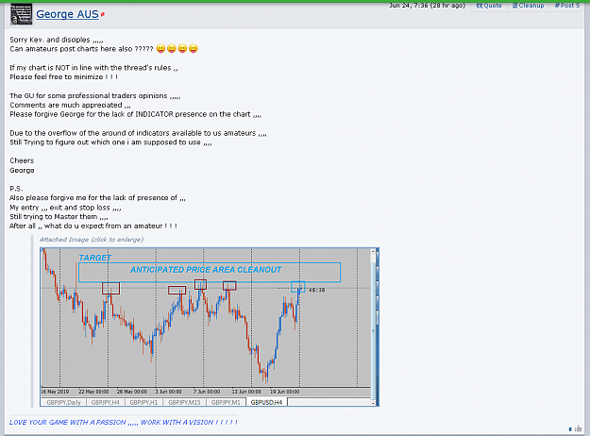Click the line about lack of INDICATOR presence
The width and height of the screenshot is (590, 436).
(135, 114)
